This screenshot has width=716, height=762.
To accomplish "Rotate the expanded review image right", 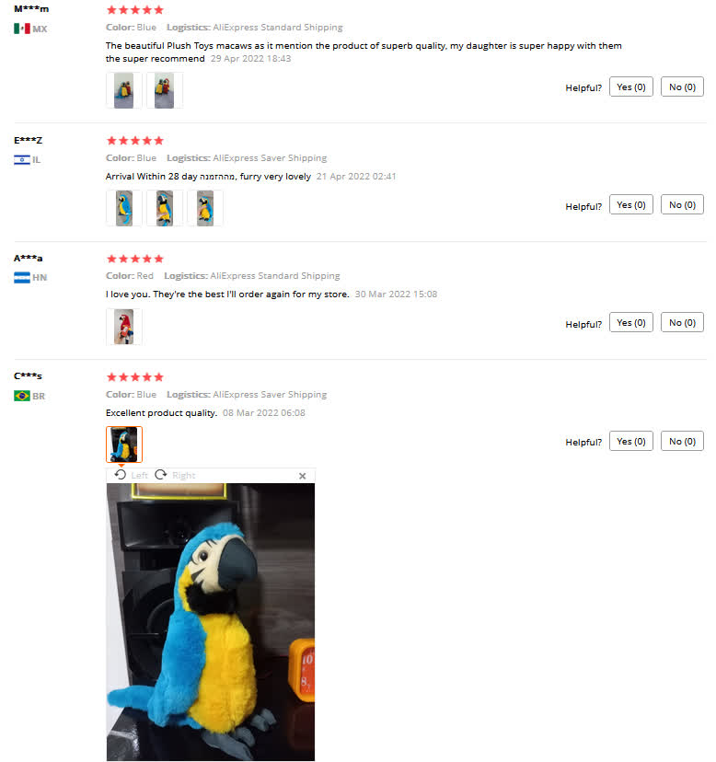I will click(x=175, y=475).
